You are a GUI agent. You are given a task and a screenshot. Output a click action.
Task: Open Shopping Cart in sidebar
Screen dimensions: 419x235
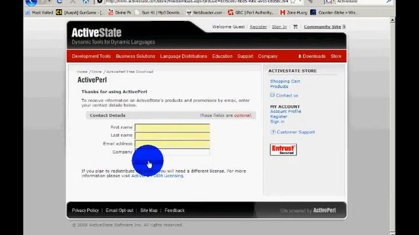285,81
